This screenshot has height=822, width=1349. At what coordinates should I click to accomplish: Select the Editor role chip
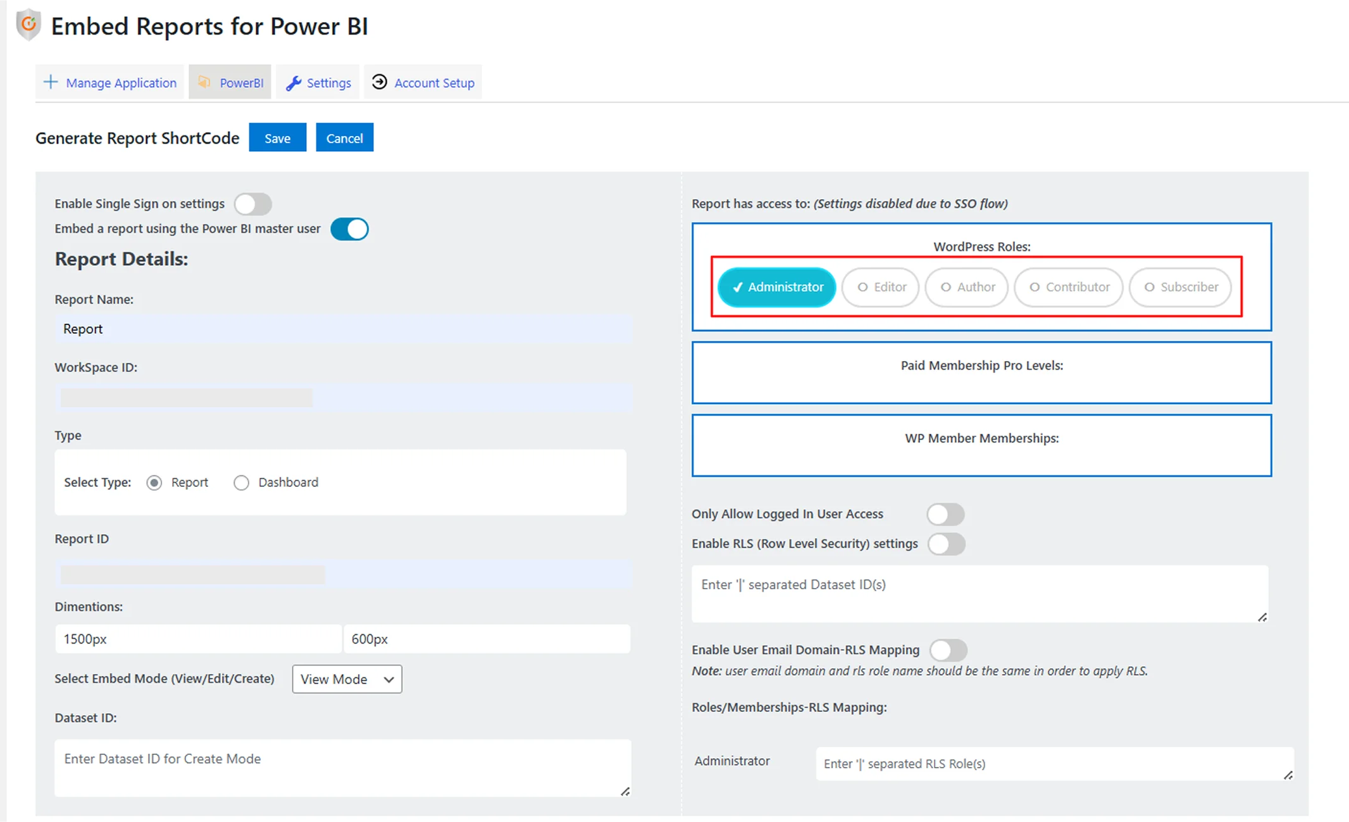coord(880,287)
